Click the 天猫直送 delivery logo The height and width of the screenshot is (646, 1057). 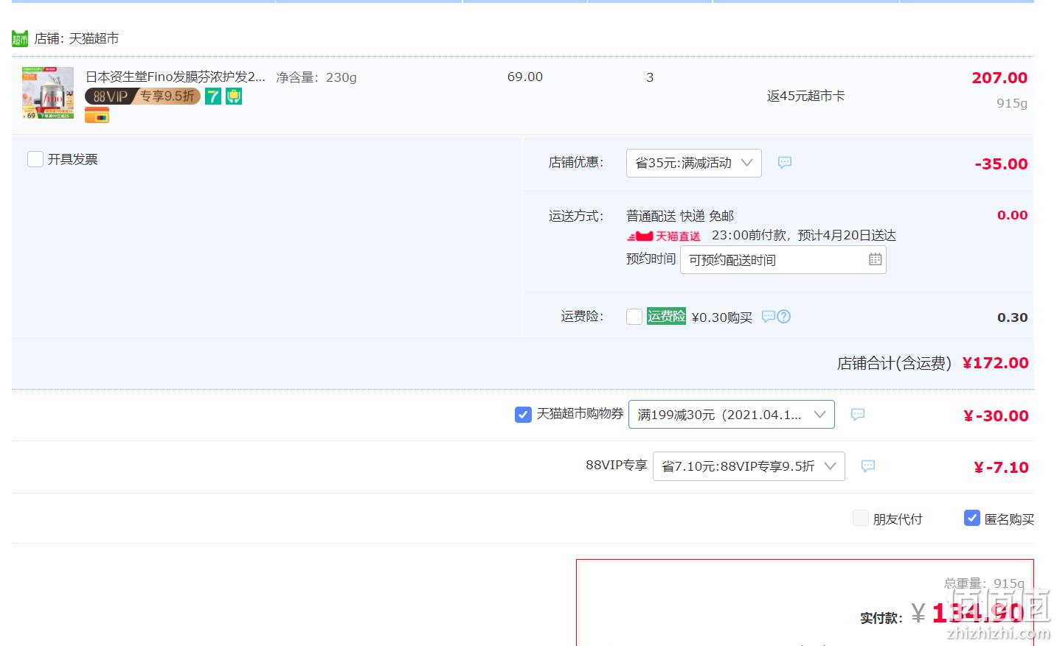pyautogui.click(x=664, y=236)
